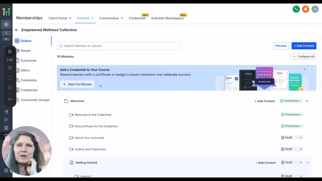Screen dimensions: 322x181
Task: Open the About Your Instructor lesson
Action: (89, 138)
